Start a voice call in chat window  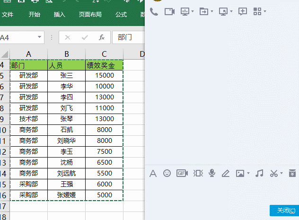(154, 12)
